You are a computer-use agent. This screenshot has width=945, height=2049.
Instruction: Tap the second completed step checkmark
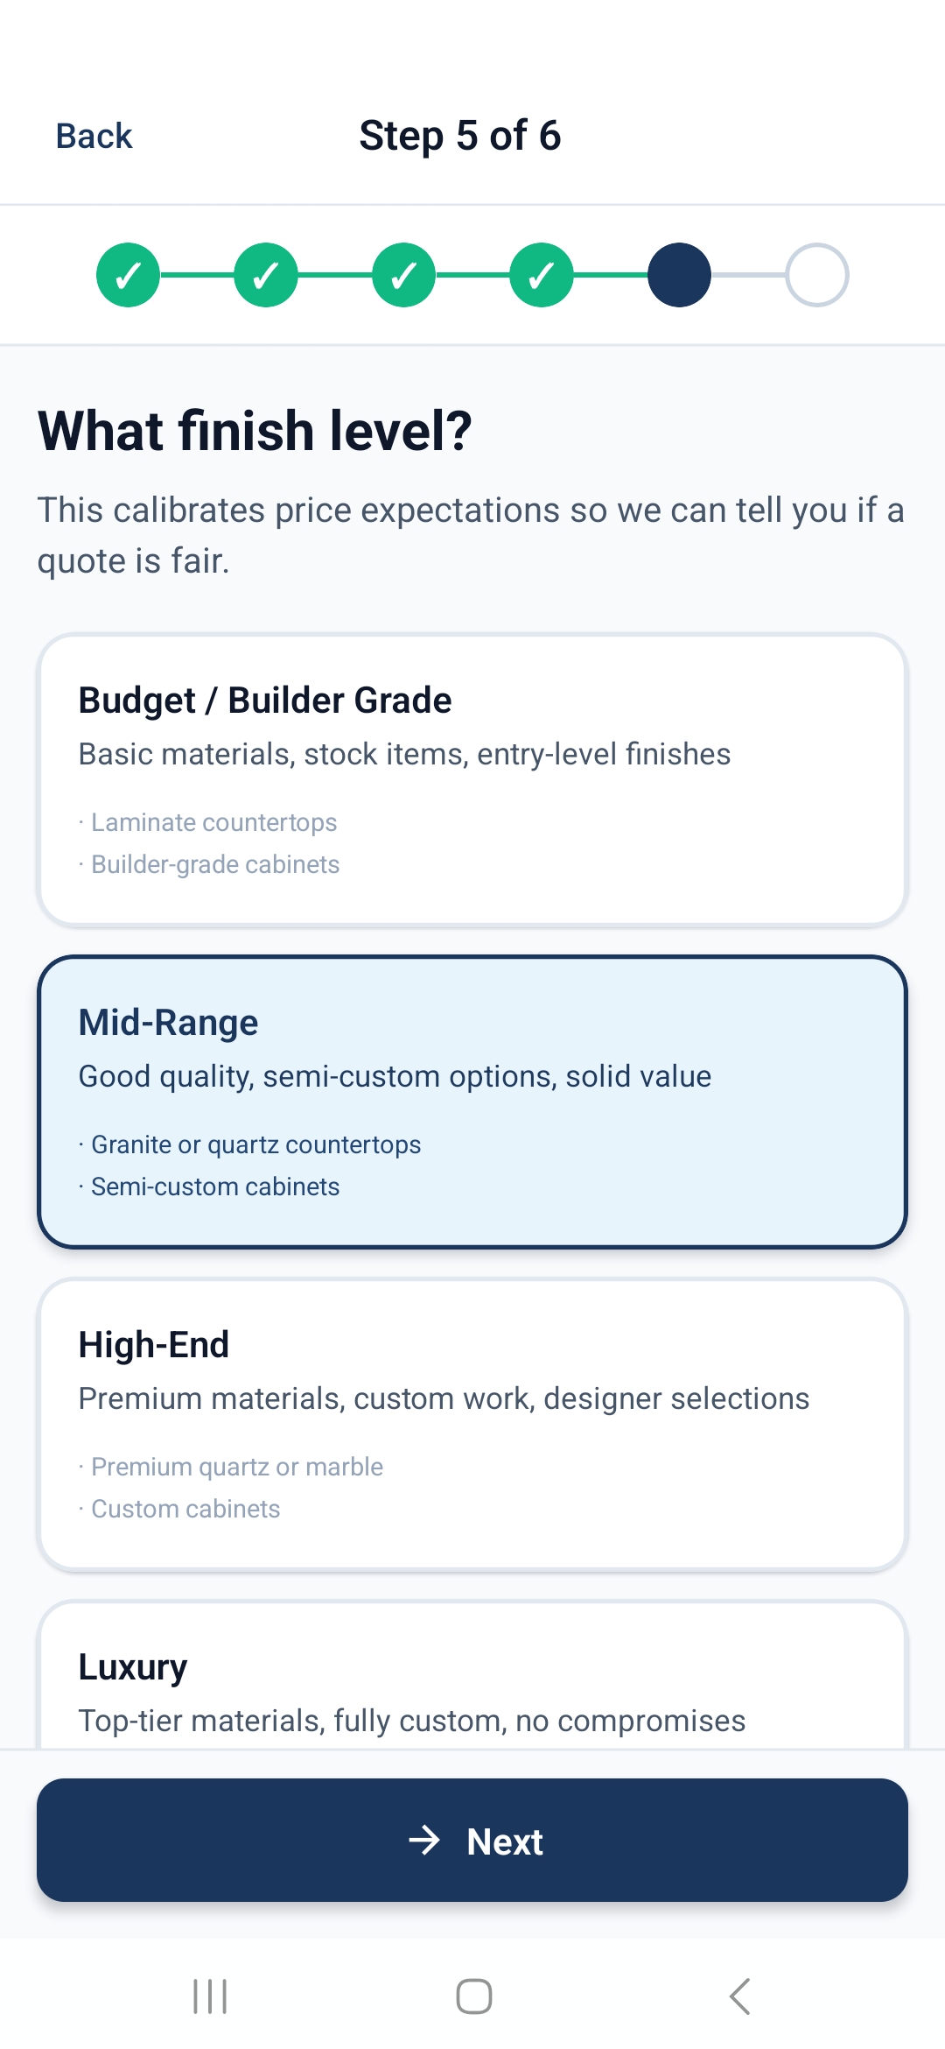point(266,275)
